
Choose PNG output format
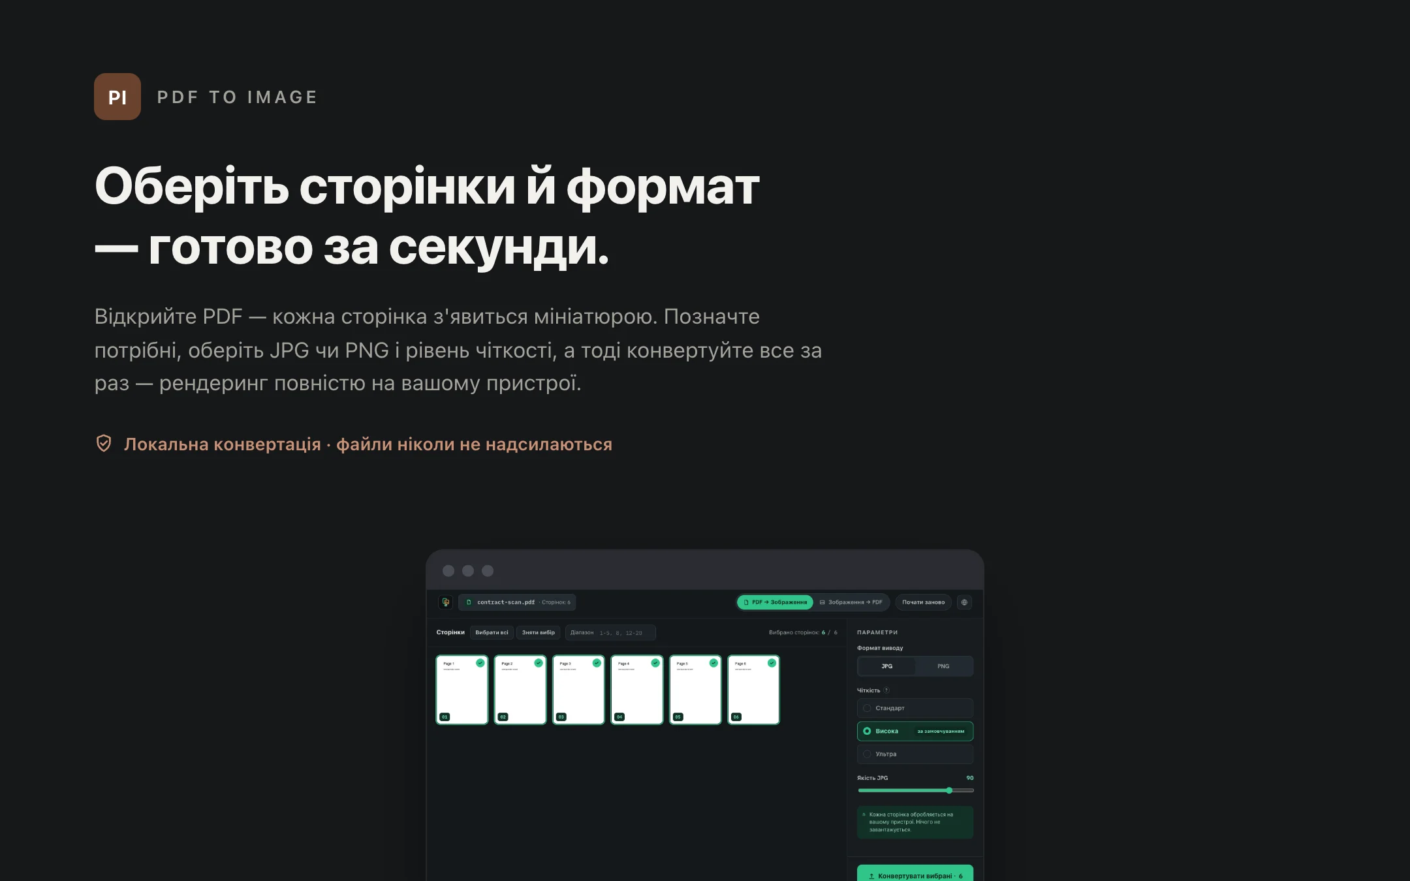(943, 666)
